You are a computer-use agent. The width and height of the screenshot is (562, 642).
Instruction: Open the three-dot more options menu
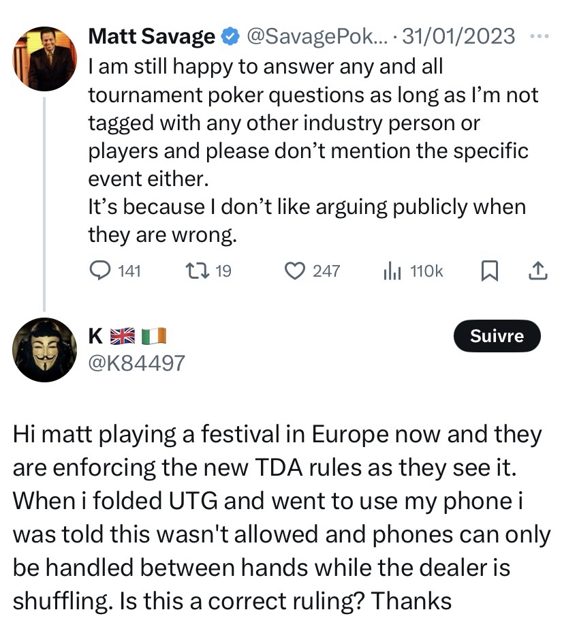point(538,35)
